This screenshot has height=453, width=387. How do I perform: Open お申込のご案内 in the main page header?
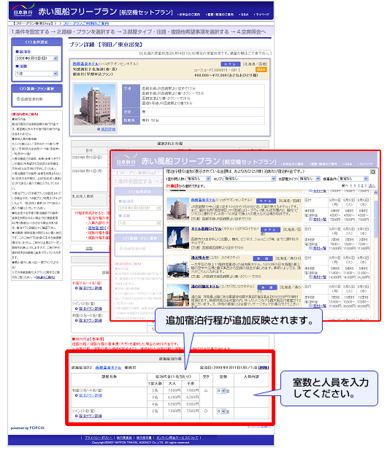[189, 15]
